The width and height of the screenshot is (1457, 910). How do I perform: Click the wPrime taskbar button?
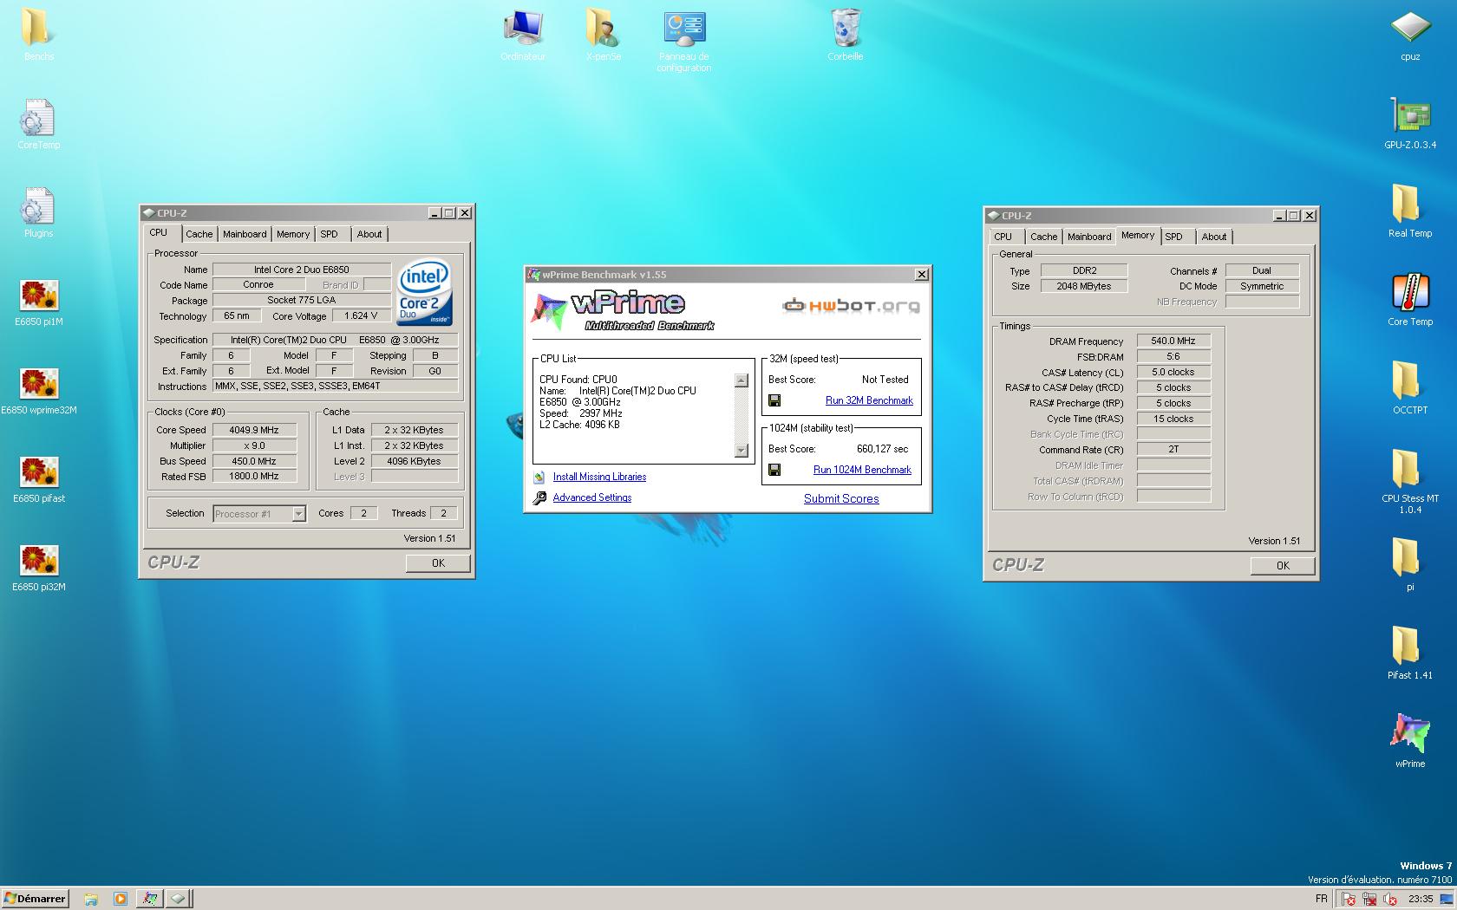tap(150, 899)
